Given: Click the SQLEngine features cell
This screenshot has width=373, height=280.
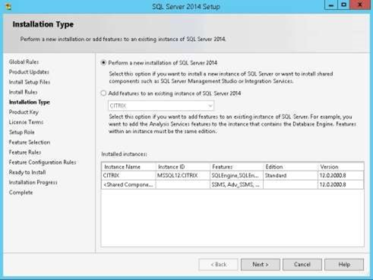Looking at the screenshot, I should 236,175.
